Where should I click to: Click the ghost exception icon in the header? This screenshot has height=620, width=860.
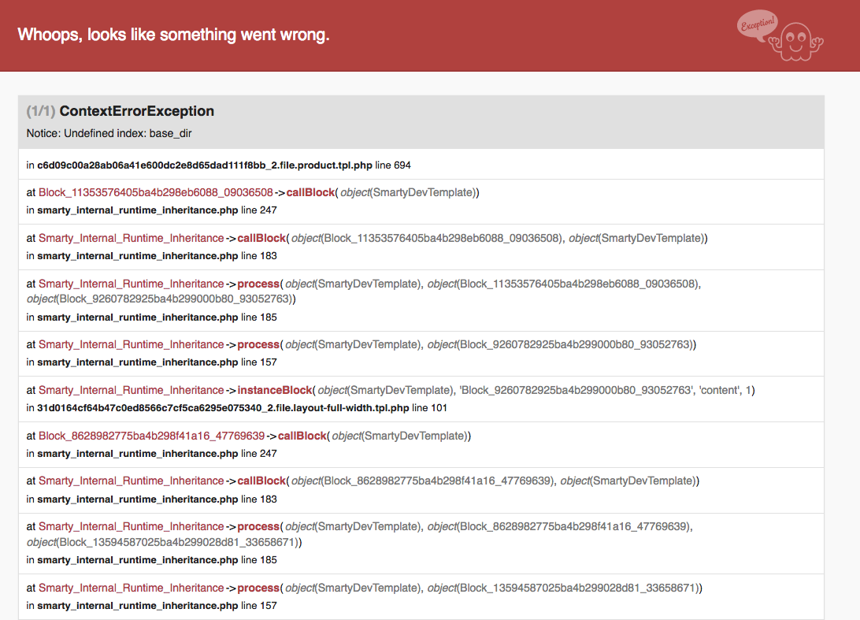click(x=796, y=42)
